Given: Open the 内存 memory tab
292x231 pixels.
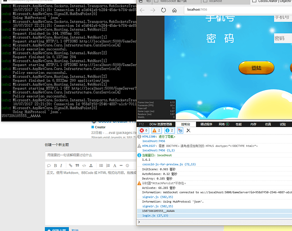Looking at the screenshot, I should pyautogui.click(x=253, y=124).
